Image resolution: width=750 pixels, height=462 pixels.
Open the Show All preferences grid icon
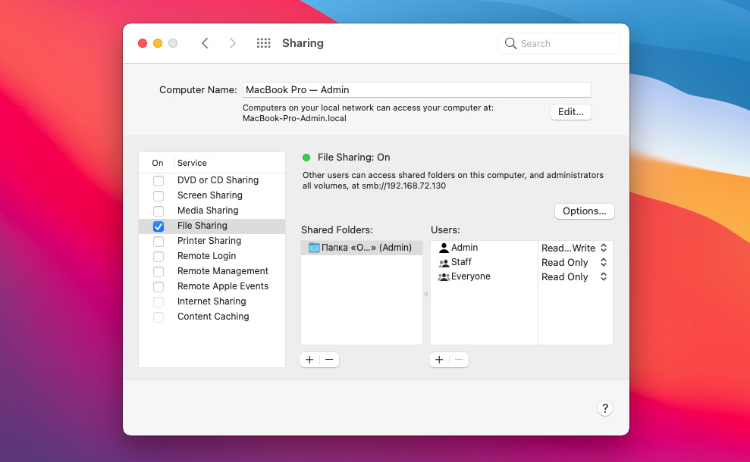pyautogui.click(x=263, y=43)
